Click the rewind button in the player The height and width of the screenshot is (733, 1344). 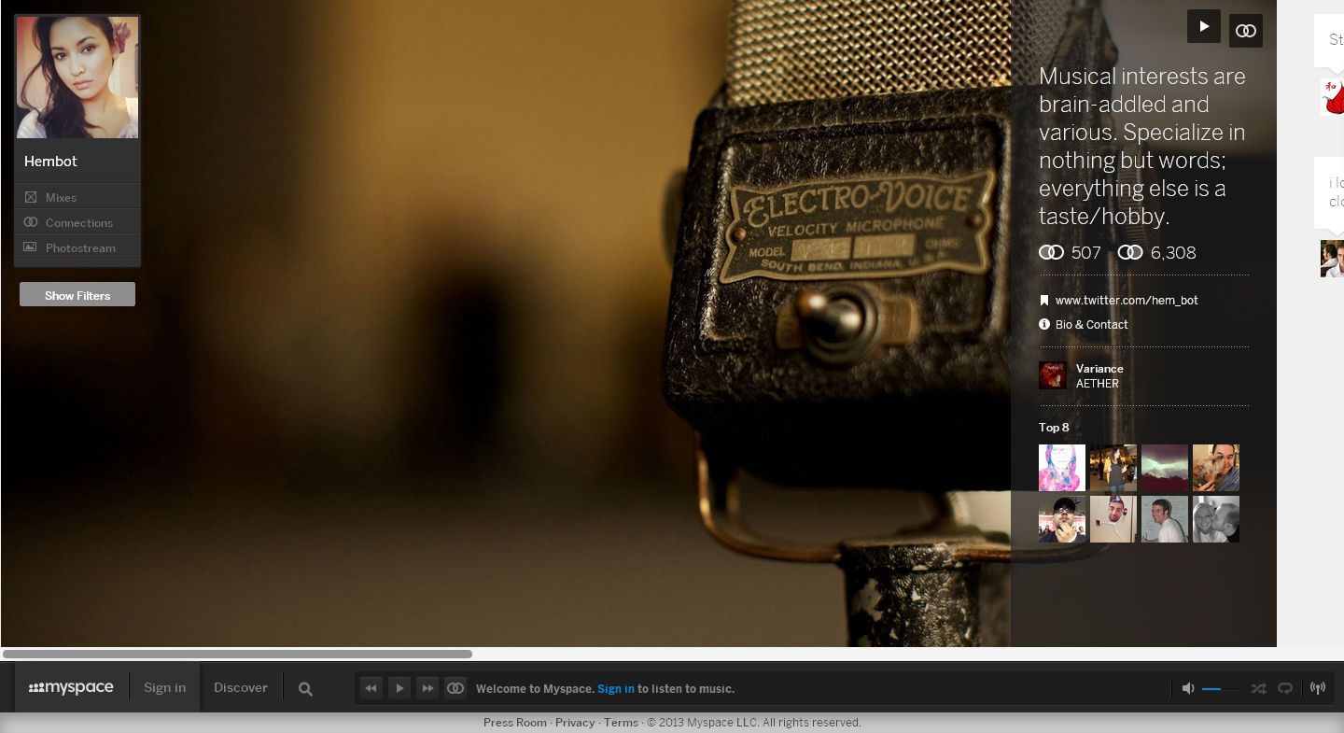pos(371,688)
